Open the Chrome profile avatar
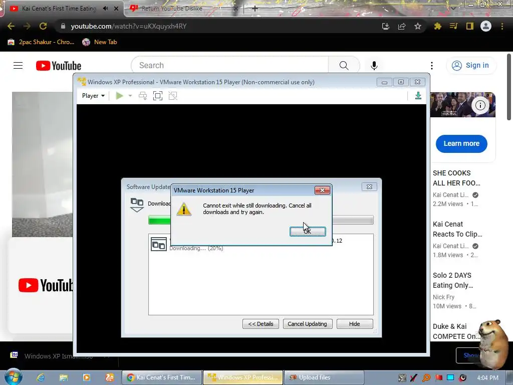 [485, 26]
